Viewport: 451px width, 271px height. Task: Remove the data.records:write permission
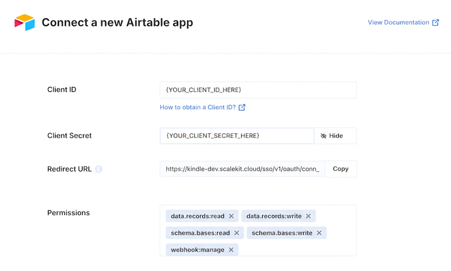point(308,216)
